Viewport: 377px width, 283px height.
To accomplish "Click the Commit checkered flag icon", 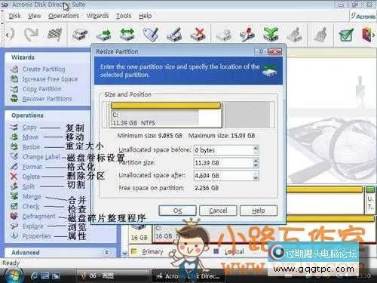I will click(x=55, y=34).
